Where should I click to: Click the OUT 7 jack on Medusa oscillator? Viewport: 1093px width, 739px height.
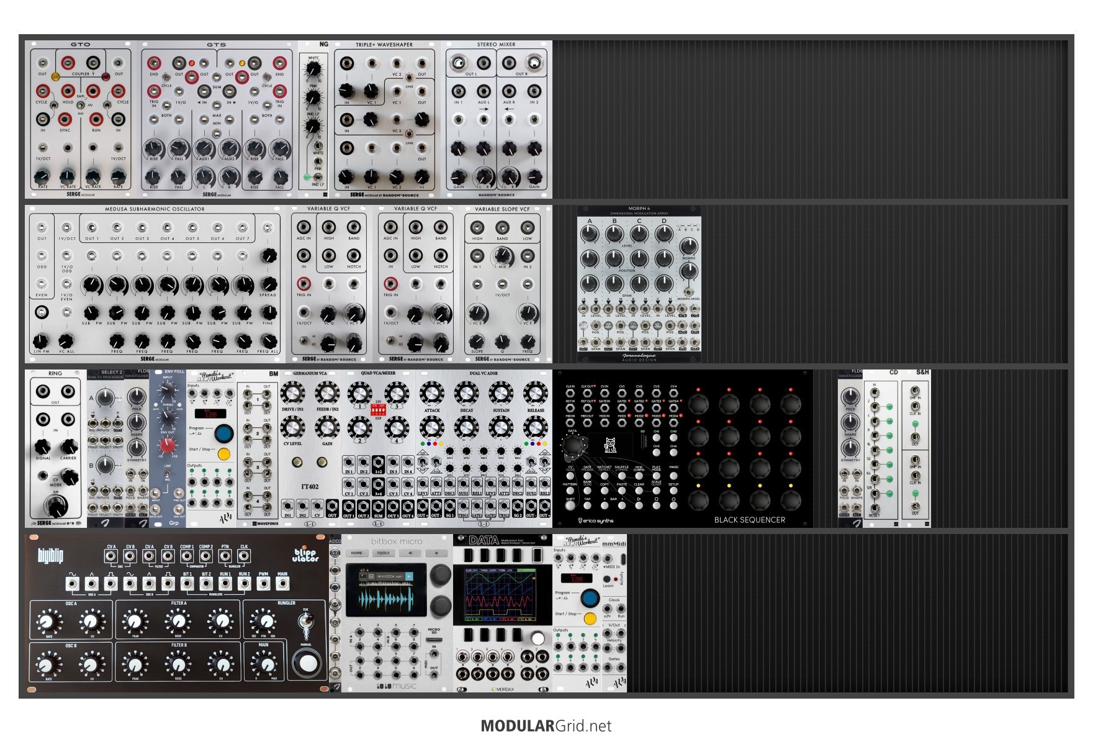click(242, 228)
